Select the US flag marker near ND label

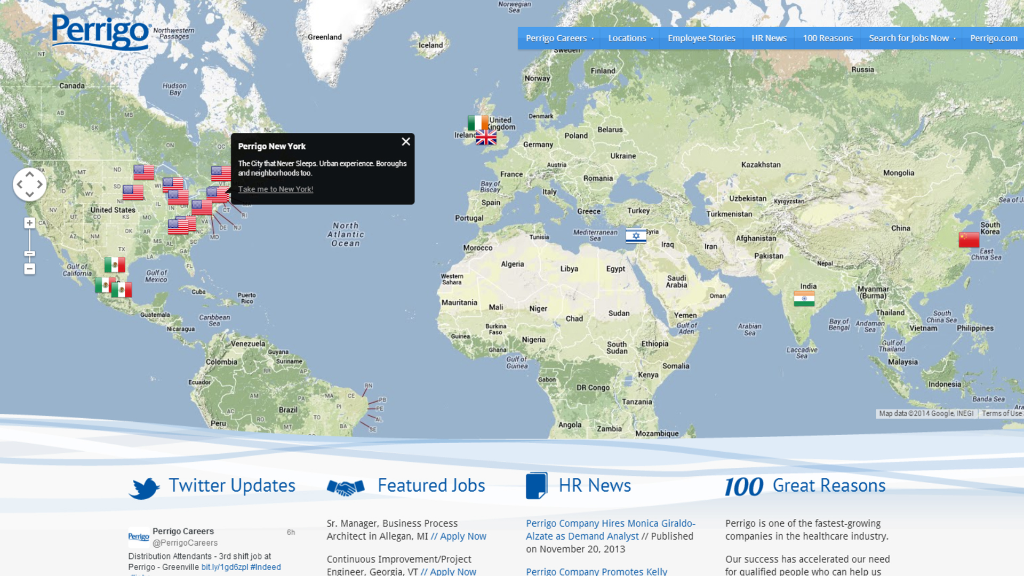pyautogui.click(x=143, y=172)
